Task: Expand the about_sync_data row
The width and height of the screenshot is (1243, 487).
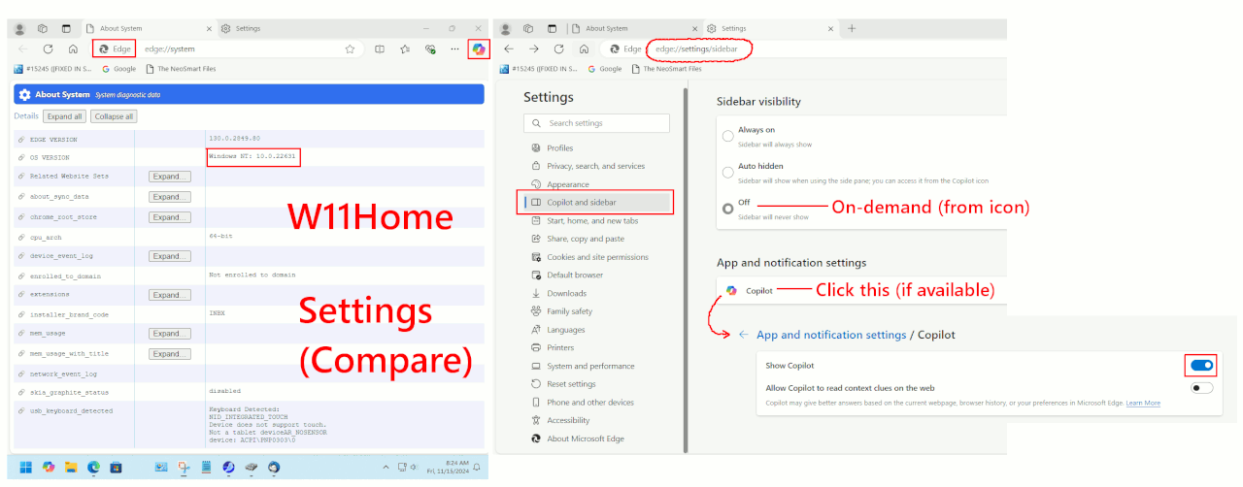Action: 170,197
